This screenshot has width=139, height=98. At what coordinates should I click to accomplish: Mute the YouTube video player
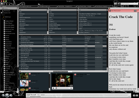71,88
